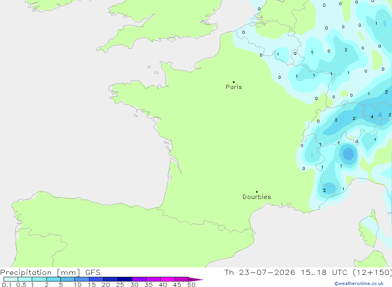Pick the 20–25 mm dark blue swatch
The width and height of the screenshot is (392, 287).
pyautogui.click(x=110, y=279)
